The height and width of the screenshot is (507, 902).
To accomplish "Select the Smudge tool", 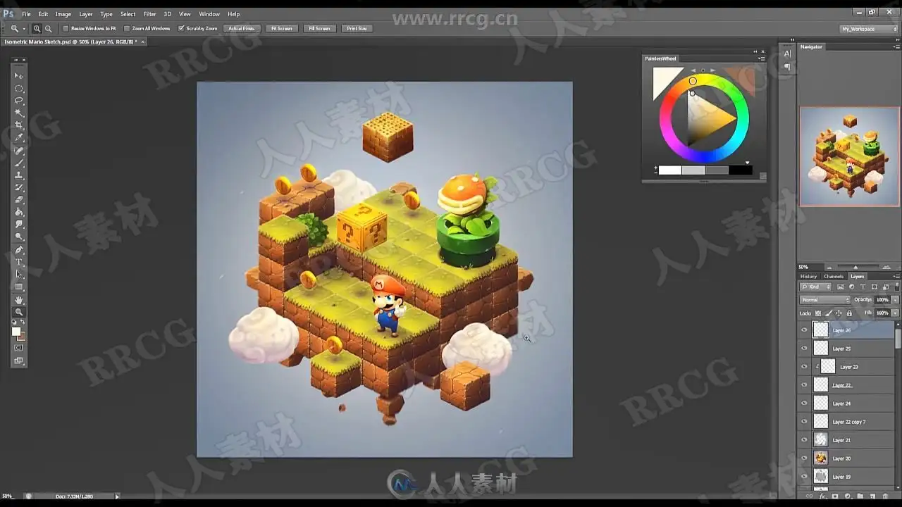I will click(x=19, y=225).
